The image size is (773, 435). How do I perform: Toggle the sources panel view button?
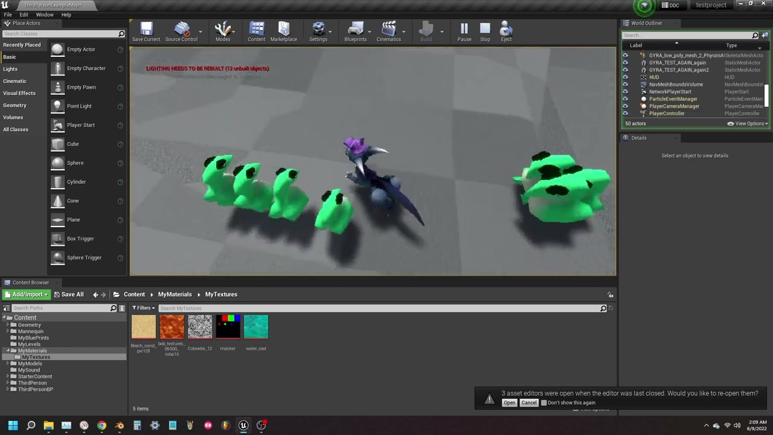(x=6, y=308)
